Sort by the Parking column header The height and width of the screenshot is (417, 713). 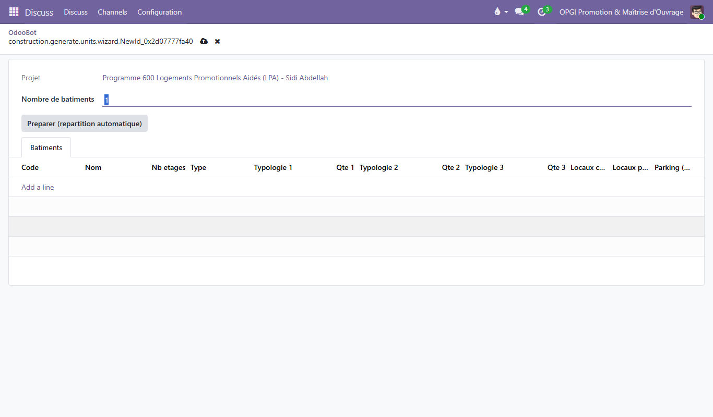click(672, 167)
